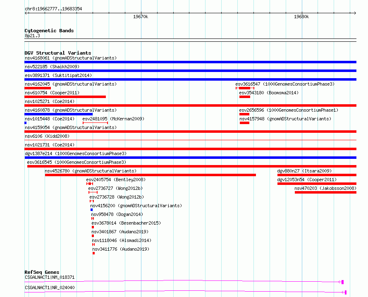This screenshot has width=368, height=297.
Task: Open esv3678014 (Besenbacher2015) label
Action: click(126, 223)
